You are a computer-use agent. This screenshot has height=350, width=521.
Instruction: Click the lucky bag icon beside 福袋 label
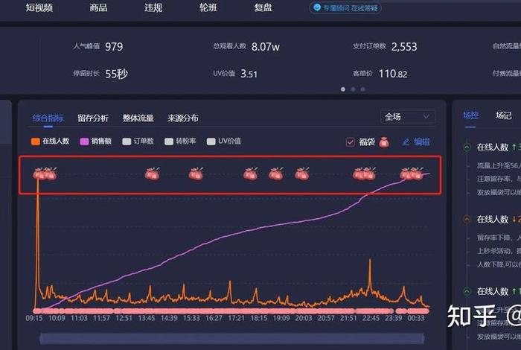tap(384, 142)
